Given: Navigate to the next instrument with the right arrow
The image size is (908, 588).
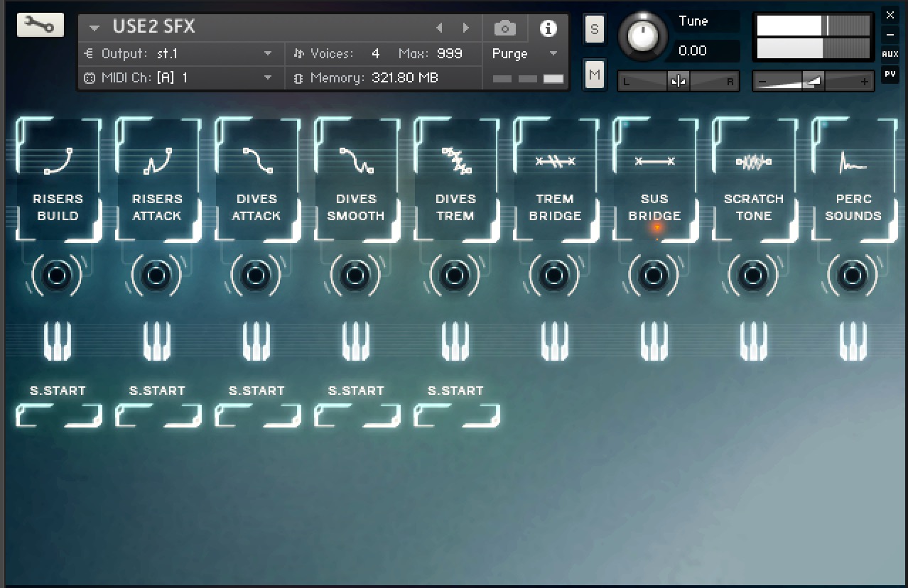Looking at the screenshot, I should click(467, 28).
